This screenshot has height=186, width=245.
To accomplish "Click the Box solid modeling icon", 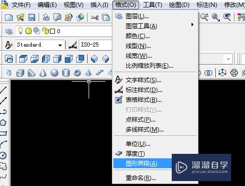I will point(20,73).
